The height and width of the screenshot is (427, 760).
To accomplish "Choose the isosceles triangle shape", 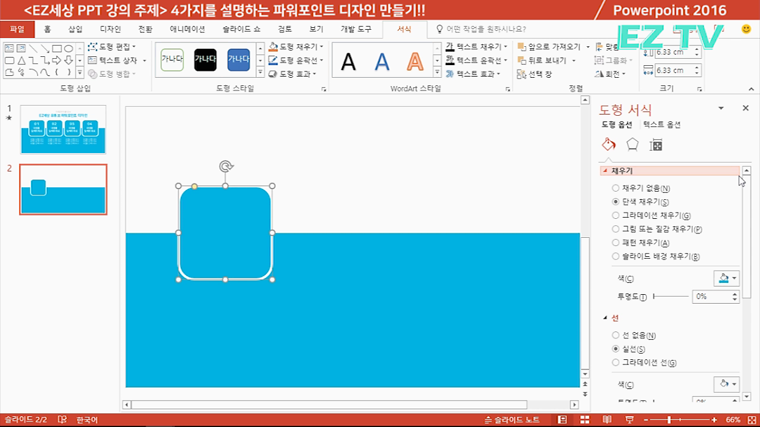I will [x=21, y=61].
